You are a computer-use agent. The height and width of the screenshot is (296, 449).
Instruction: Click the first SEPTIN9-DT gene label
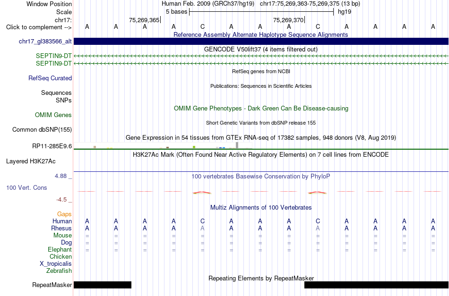pos(54,56)
